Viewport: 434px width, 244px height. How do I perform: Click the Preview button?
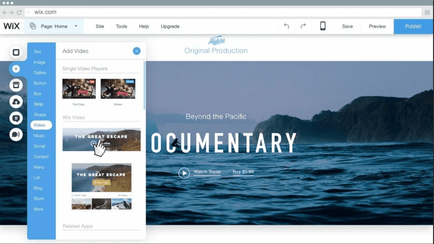(377, 26)
